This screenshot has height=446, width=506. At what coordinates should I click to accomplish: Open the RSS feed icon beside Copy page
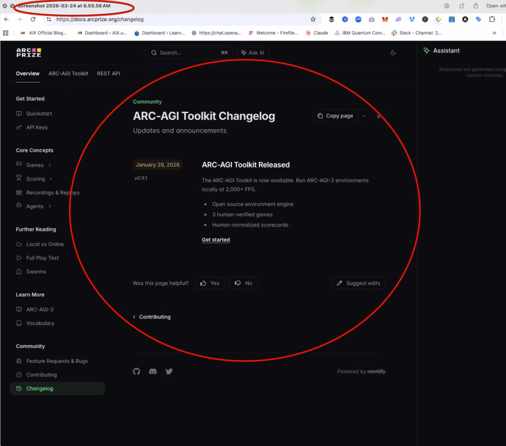pyautogui.click(x=379, y=116)
